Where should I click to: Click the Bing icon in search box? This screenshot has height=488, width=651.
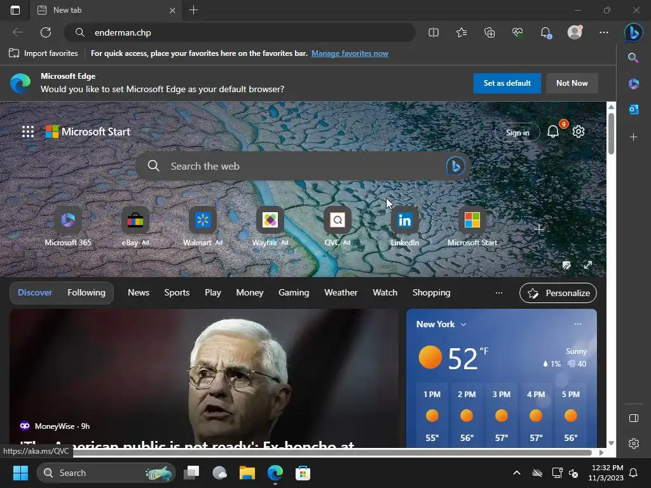(x=455, y=166)
